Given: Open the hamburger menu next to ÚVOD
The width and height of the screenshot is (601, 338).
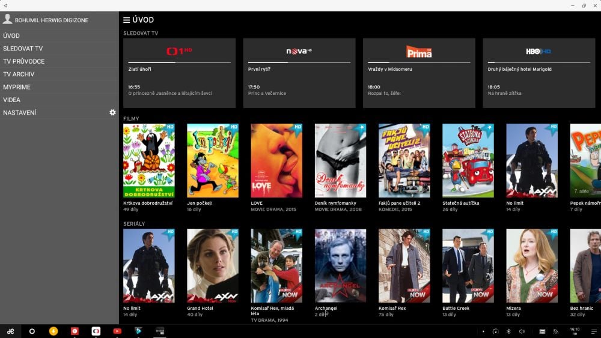Looking at the screenshot, I should coord(126,20).
